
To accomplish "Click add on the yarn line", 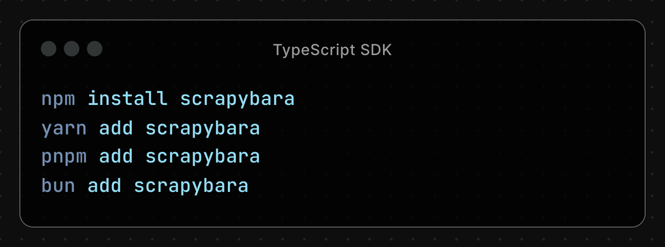I will pyautogui.click(x=116, y=128).
